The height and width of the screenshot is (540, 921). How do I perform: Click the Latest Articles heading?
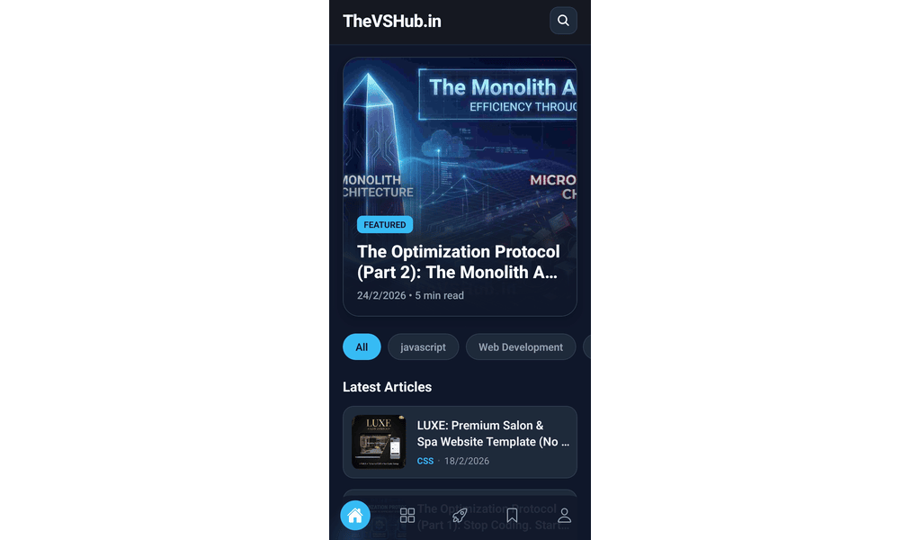click(x=387, y=387)
